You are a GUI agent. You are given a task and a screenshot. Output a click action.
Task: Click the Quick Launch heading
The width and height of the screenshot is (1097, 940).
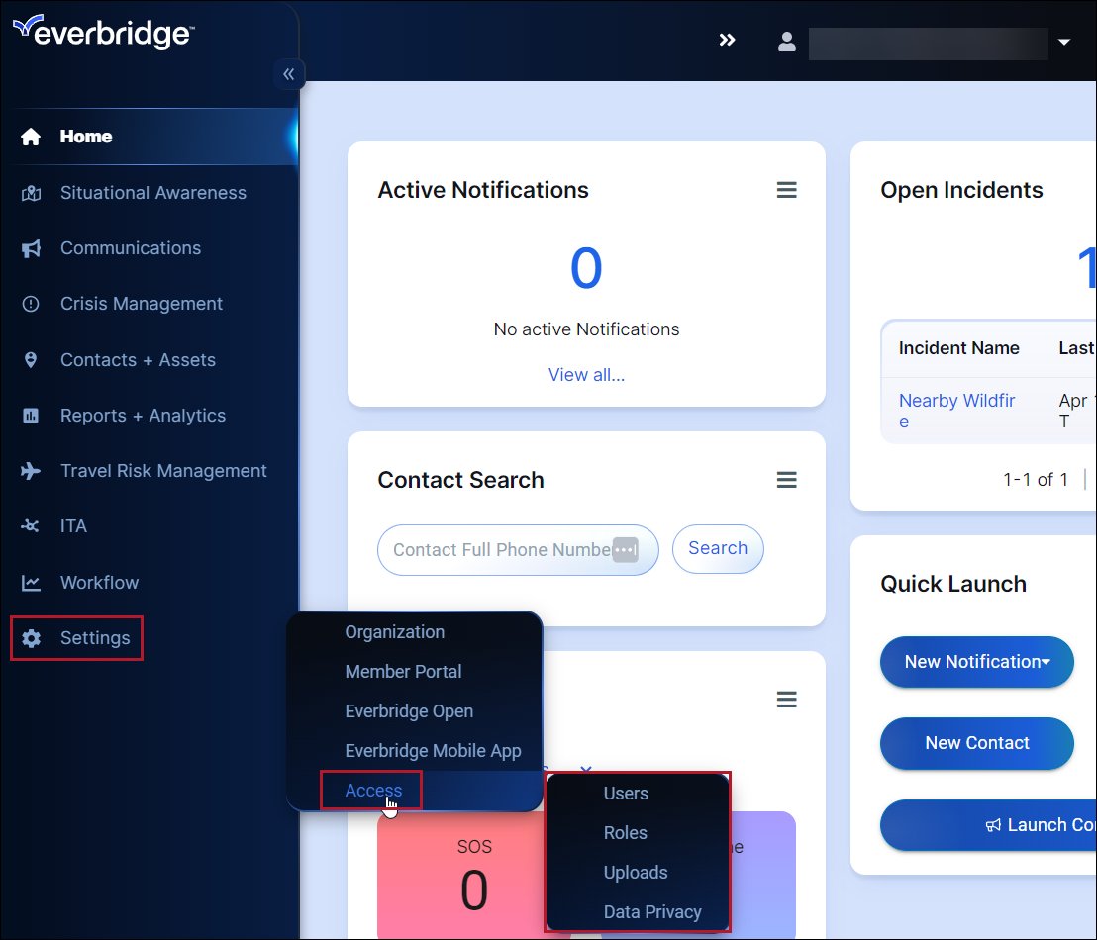coord(952,584)
